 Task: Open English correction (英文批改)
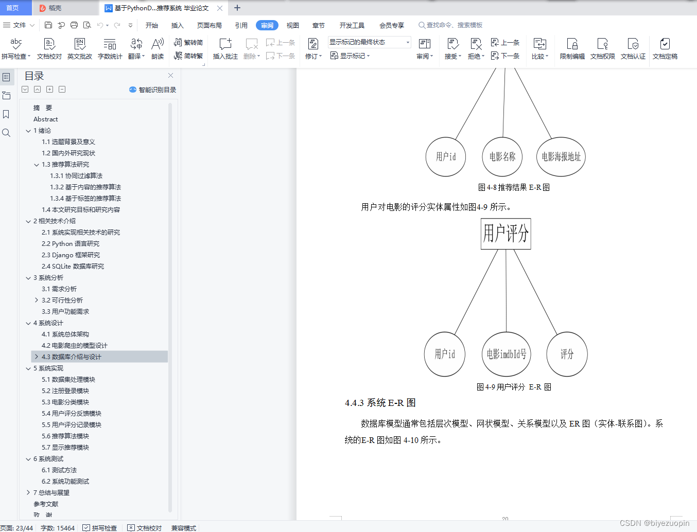(x=80, y=49)
